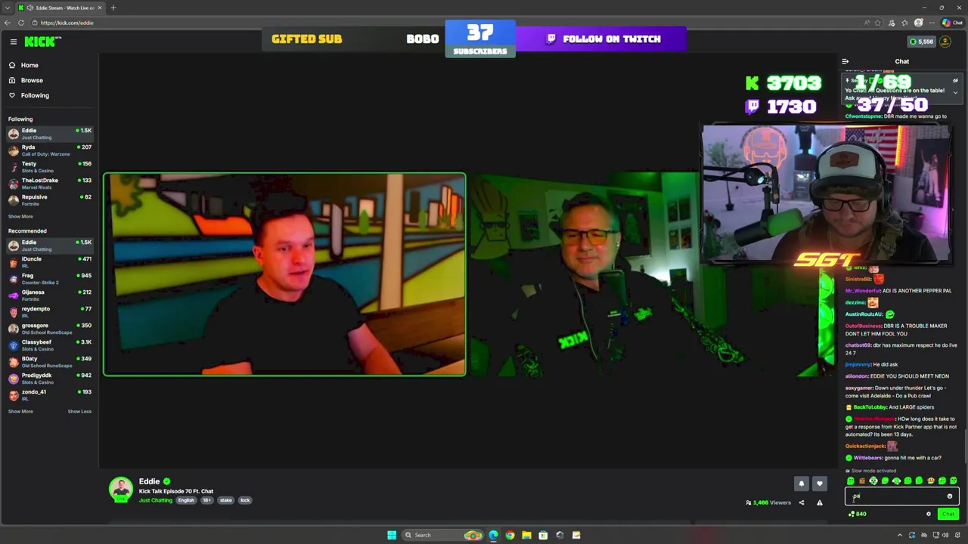This screenshot has width=968, height=544.
Task: Click the browser back arrow
Action: point(8,23)
